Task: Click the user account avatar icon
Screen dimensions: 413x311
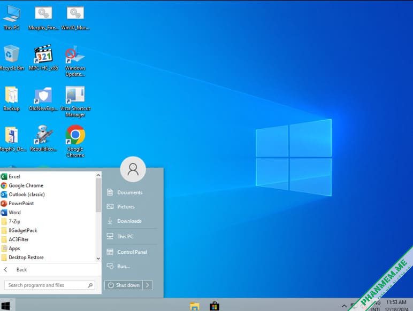Action: click(133, 169)
